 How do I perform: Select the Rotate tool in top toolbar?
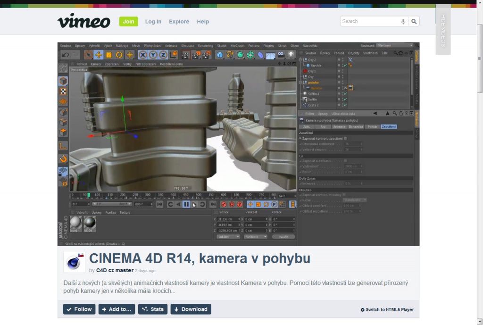click(x=119, y=55)
